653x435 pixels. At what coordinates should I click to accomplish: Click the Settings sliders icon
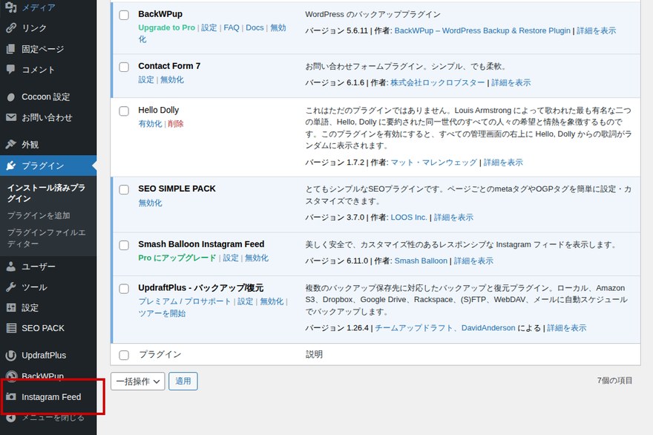[11, 307]
